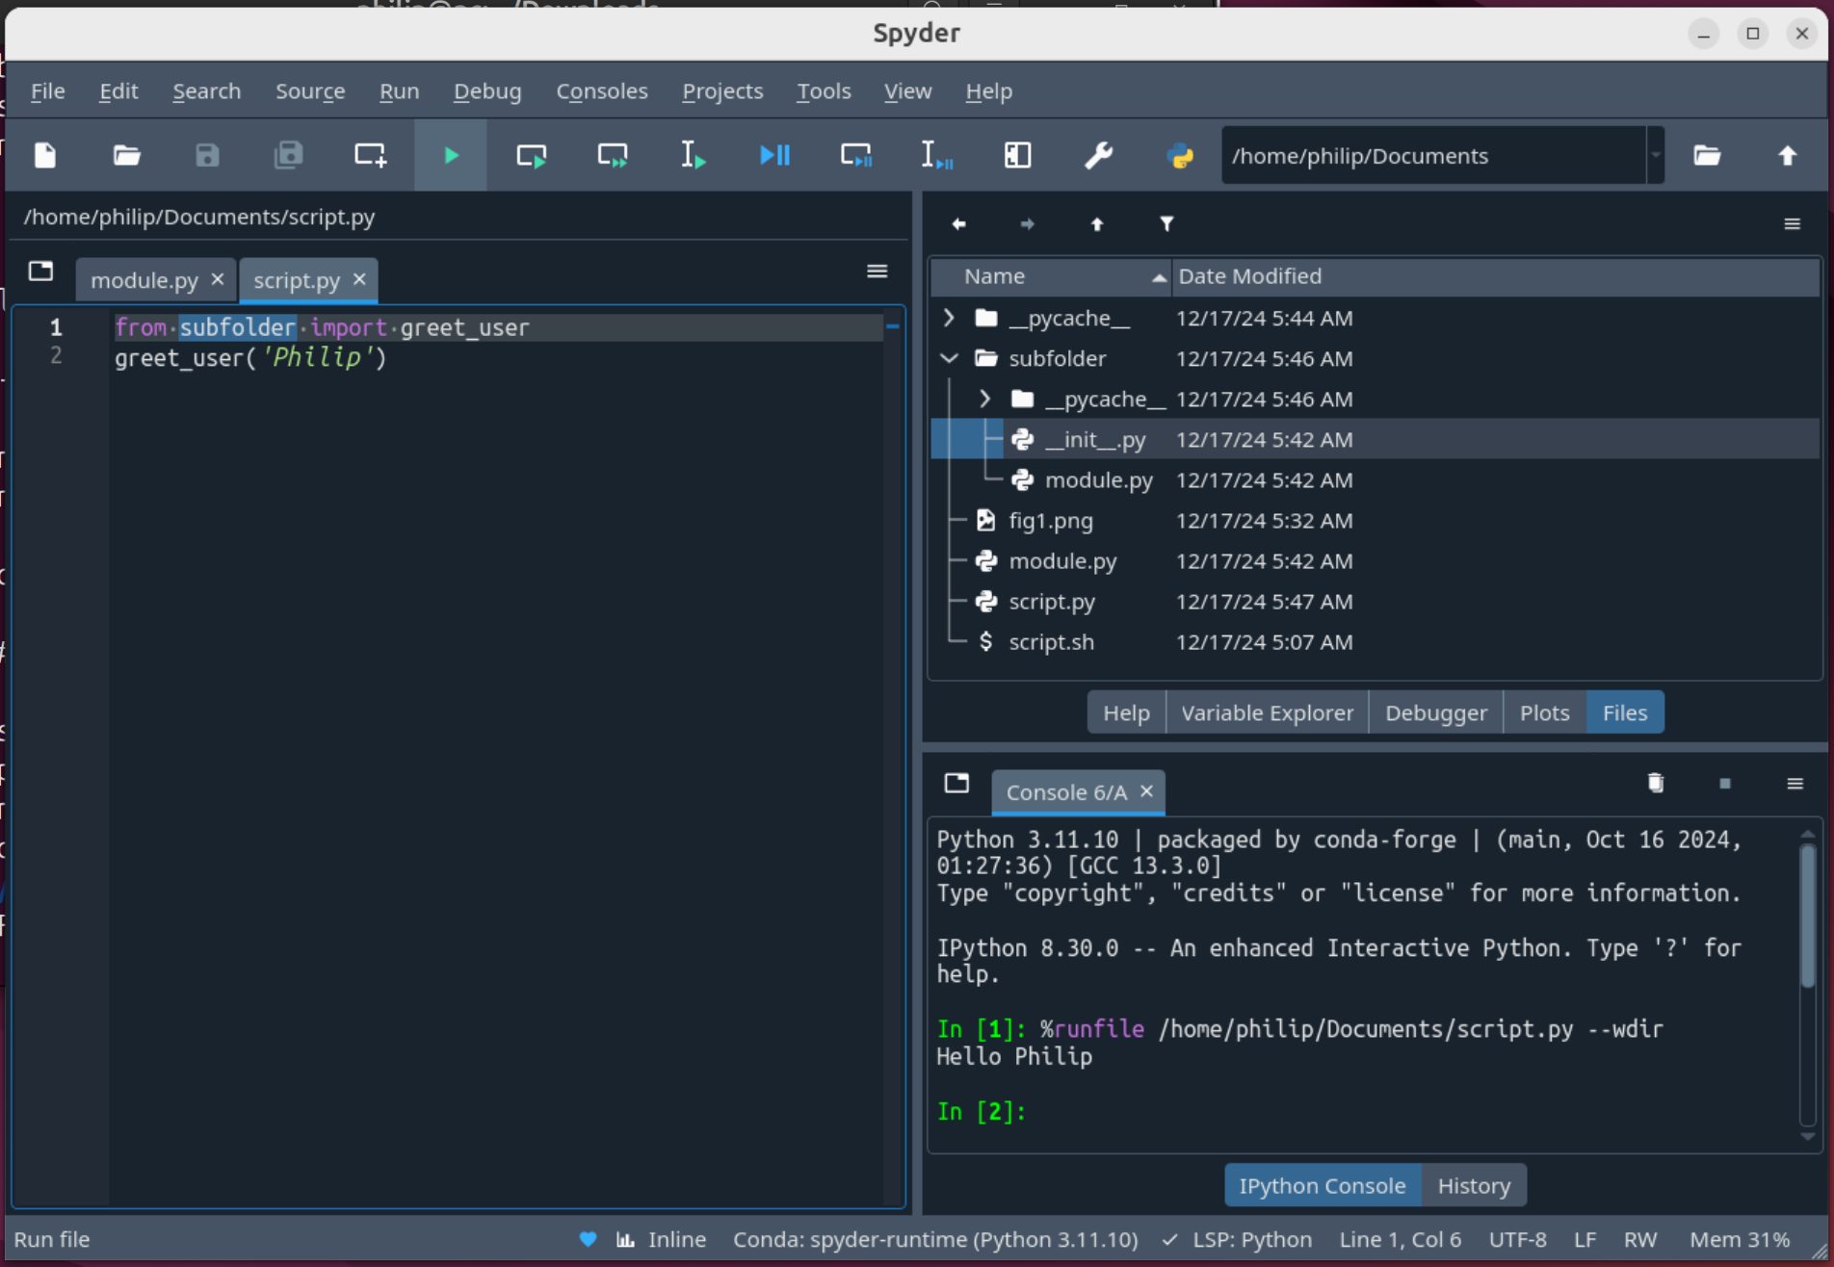
Task: Click Conda spyder-runtime interpreter status
Action: [x=935, y=1240]
